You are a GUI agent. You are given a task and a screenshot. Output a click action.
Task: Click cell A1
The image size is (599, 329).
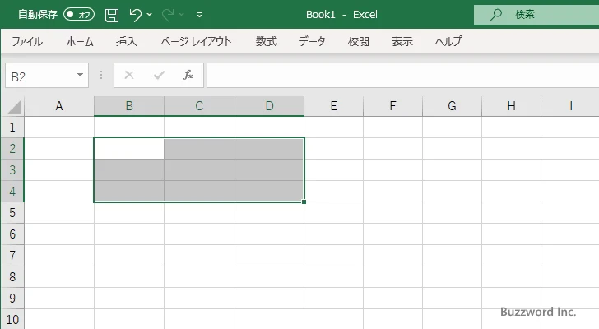pos(59,127)
